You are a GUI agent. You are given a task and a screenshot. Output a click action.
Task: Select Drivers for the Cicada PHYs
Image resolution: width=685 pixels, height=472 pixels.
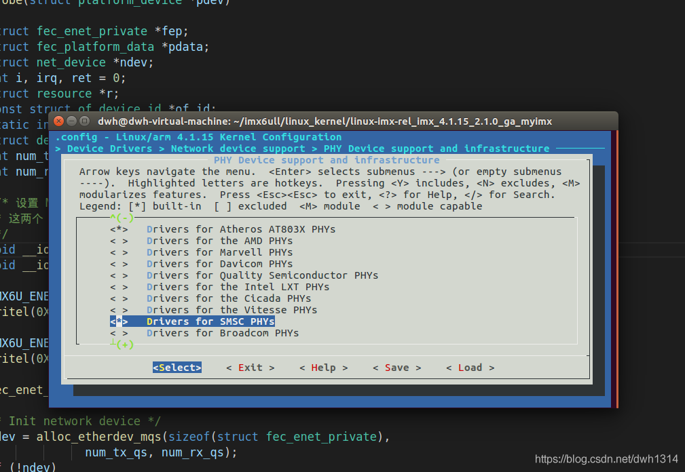click(229, 299)
